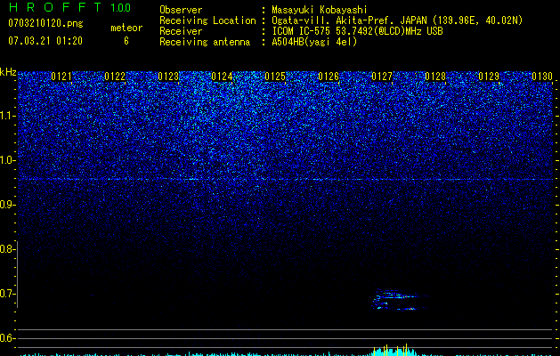Click the 0.7 kHz axis label
Image resolution: width=560 pixels, height=356 pixels.
7,294
